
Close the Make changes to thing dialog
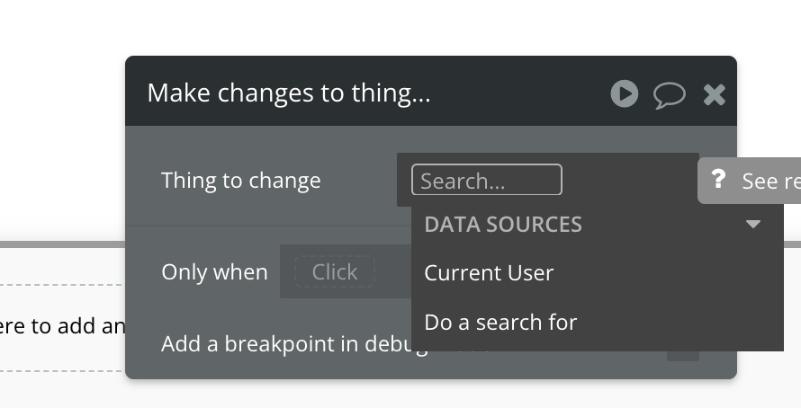(x=715, y=94)
